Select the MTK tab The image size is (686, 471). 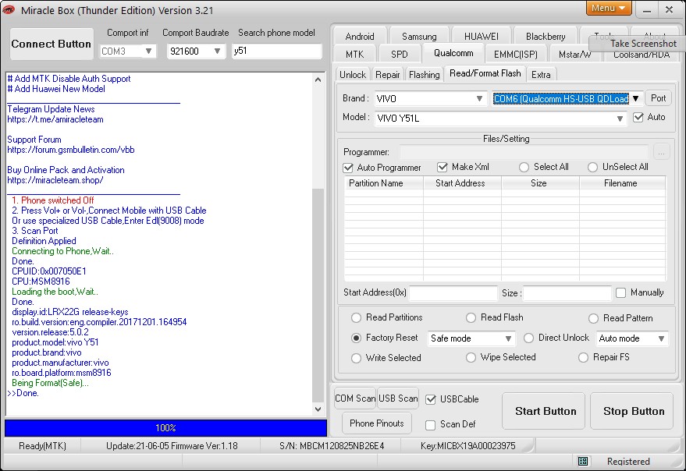pyautogui.click(x=354, y=55)
